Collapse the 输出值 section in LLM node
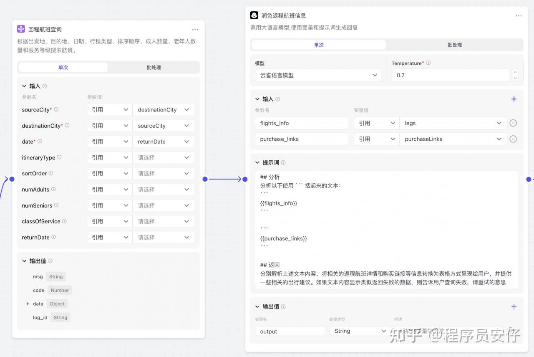 click(x=257, y=306)
